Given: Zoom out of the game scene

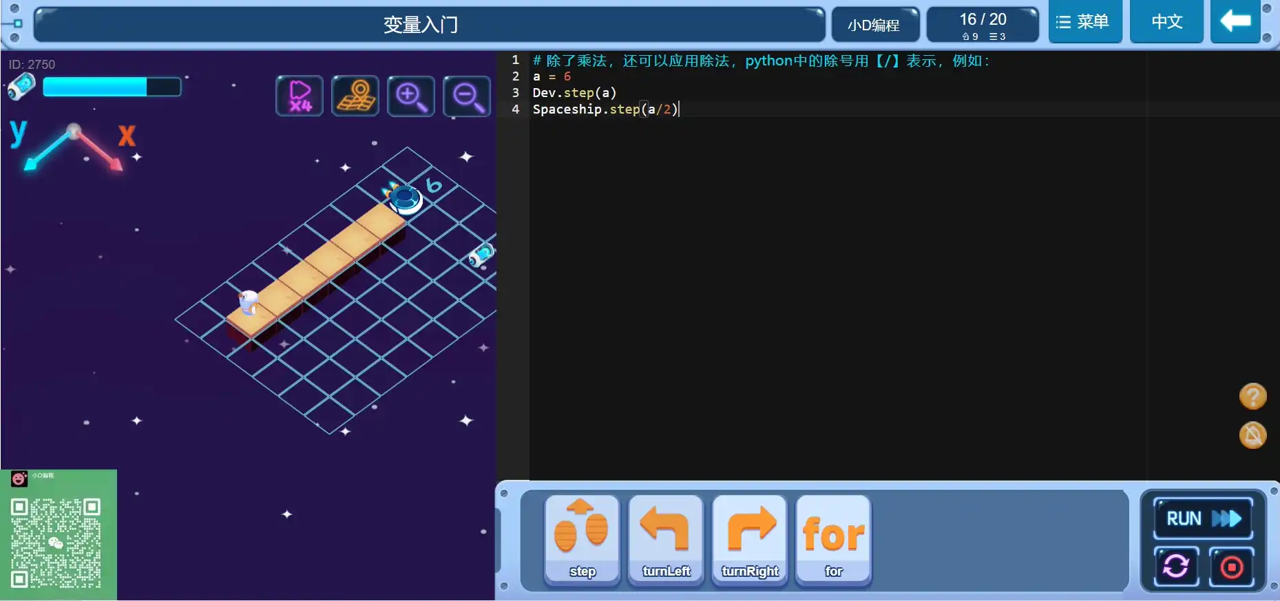Looking at the screenshot, I should (467, 96).
